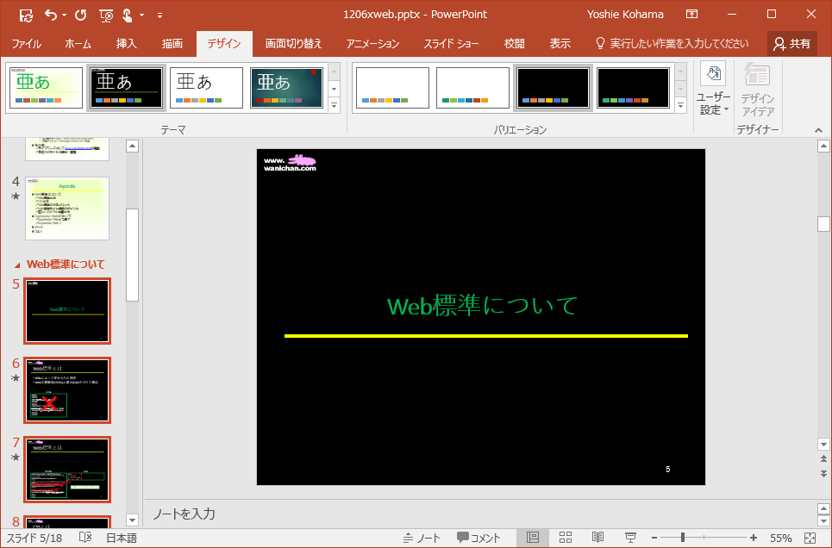The image size is (832, 548).
Task: Toggle touch/mouse mode icon
Action: (x=128, y=16)
